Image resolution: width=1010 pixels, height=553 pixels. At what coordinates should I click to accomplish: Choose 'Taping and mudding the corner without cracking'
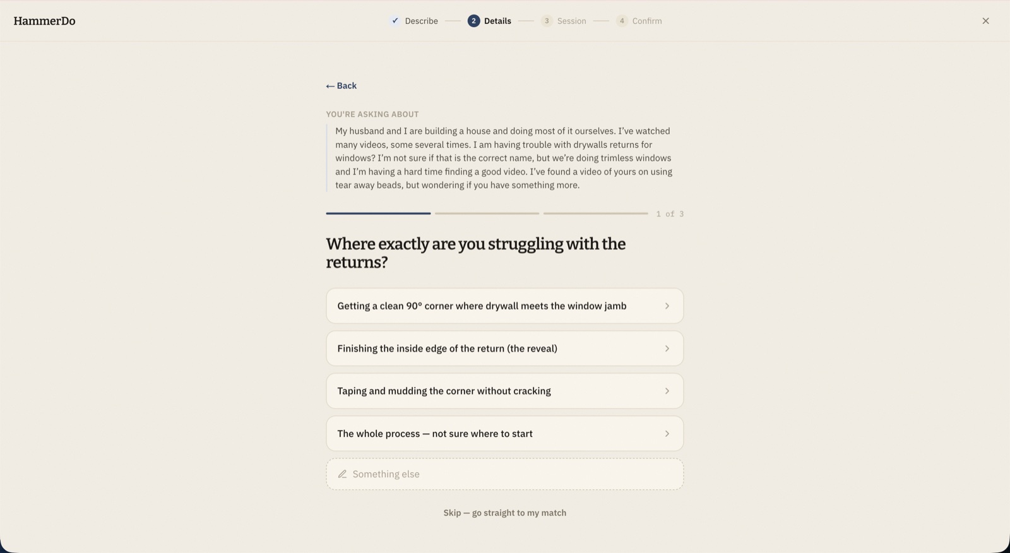(x=504, y=391)
